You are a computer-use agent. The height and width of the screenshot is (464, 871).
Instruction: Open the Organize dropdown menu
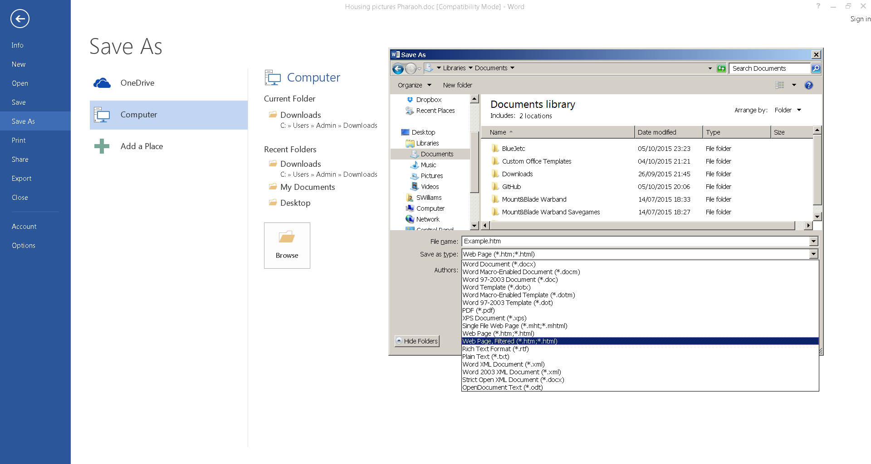click(414, 85)
